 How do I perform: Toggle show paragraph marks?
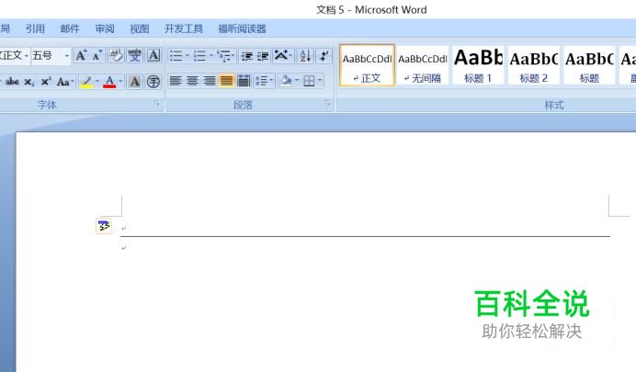(x=324, y=56)
